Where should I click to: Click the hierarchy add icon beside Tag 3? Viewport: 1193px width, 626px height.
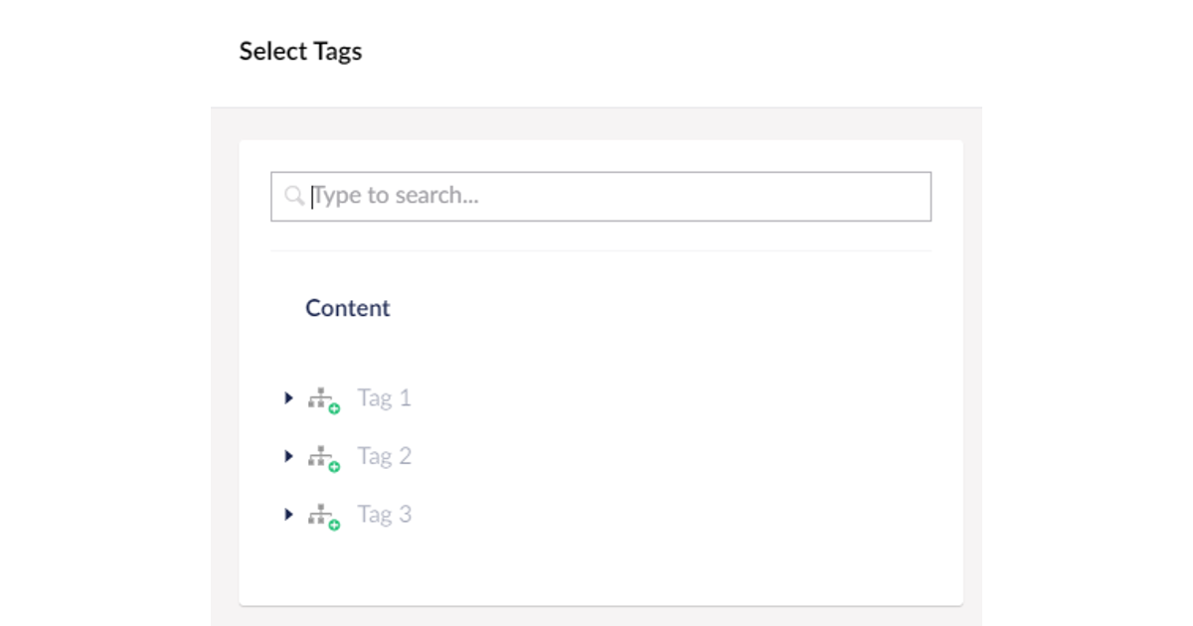pyautogui.click(x=320, y=515)
